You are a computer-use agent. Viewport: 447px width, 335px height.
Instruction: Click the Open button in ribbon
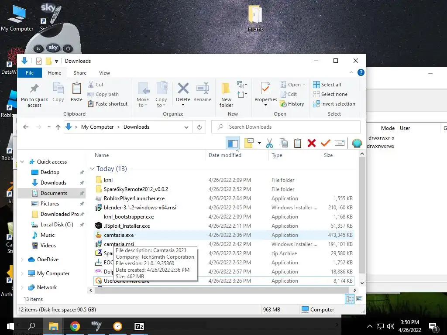(x=293, y=85)
